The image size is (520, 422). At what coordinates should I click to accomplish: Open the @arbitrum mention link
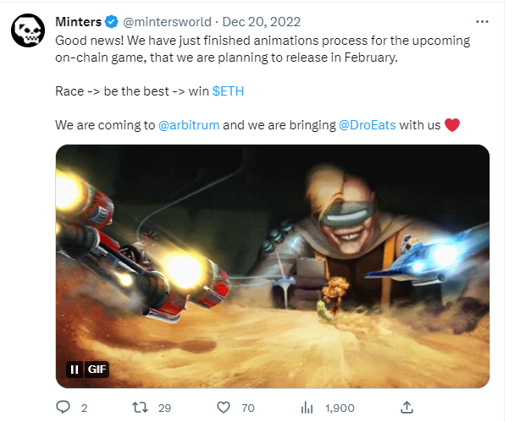(189, 125)
